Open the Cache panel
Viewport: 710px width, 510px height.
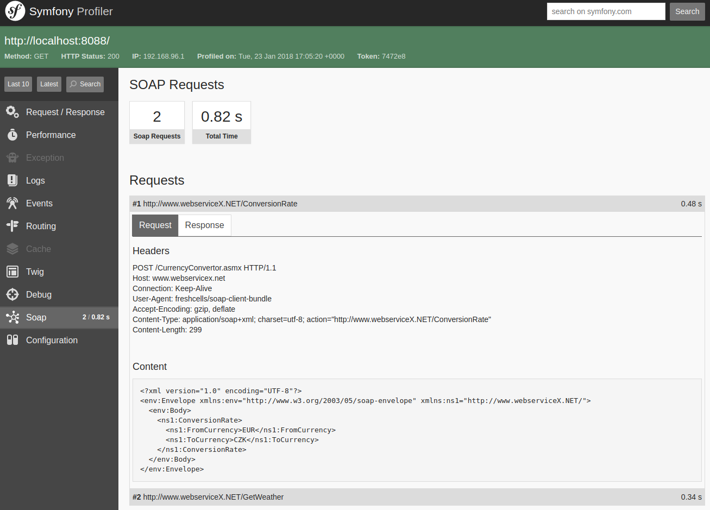(x=59, y=249)
